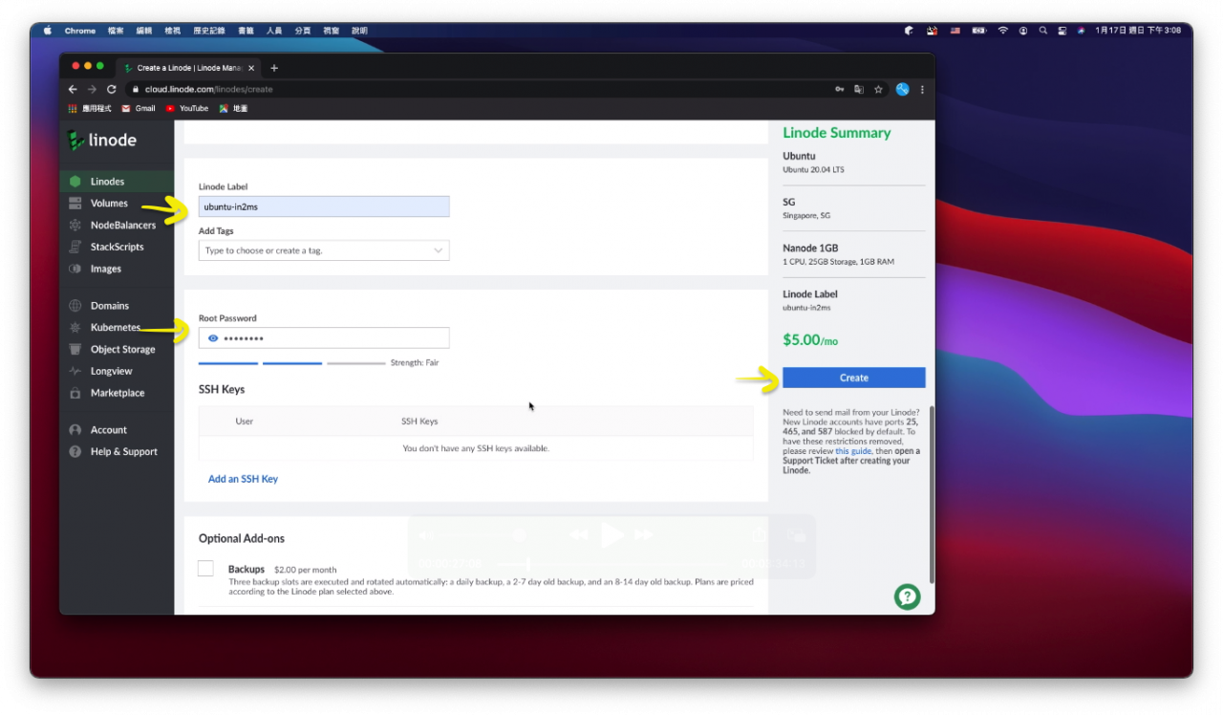Viewport: 1223px width, 715px height.
Task: Click the Add an SSH Key link
Action: click(243, 479)
